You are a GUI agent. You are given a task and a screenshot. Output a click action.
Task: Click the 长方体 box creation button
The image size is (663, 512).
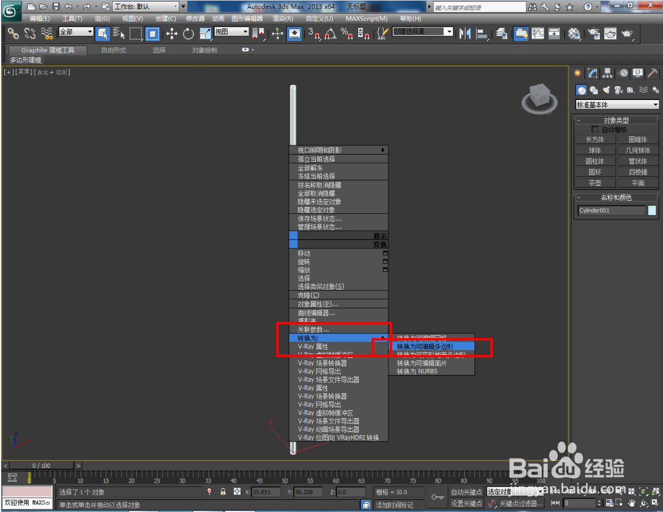coord(596,139)
